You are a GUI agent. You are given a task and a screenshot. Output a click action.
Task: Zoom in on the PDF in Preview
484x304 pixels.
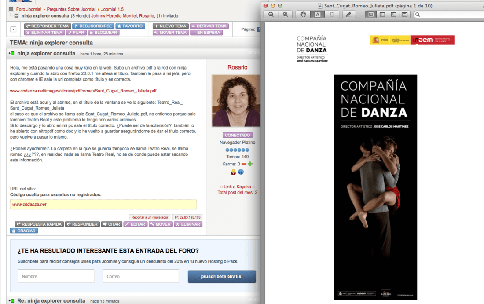click(286, 15)
